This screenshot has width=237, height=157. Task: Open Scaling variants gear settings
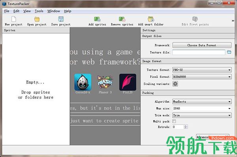click(175, 84)
